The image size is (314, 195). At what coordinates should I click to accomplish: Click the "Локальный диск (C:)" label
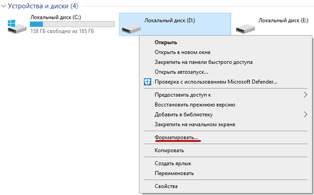[55, 17]
